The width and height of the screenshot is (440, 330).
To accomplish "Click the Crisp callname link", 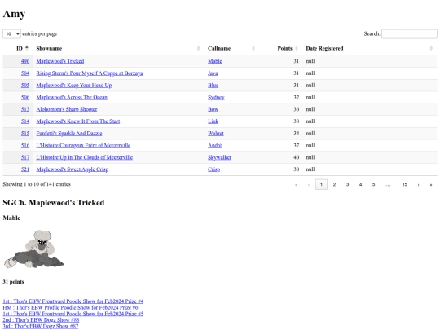I will click(213, 169).
